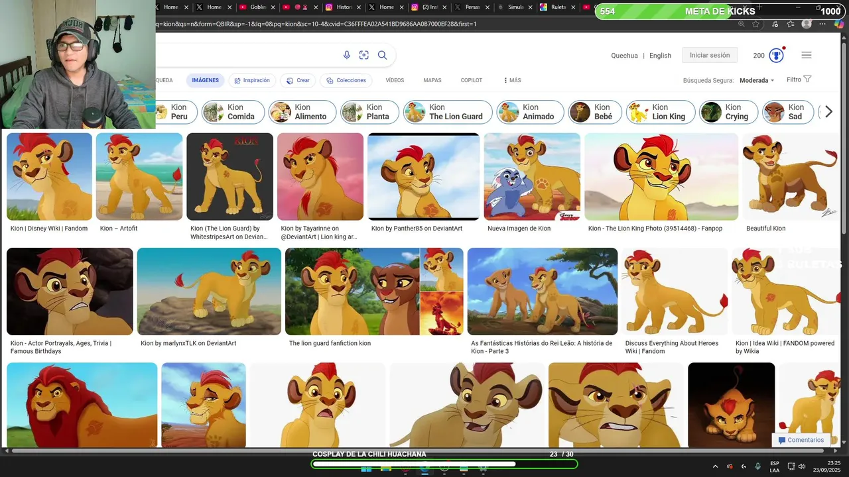849x477 pixels.
Task: Open the Inspiración tab
Action: [x=251, y=80]
